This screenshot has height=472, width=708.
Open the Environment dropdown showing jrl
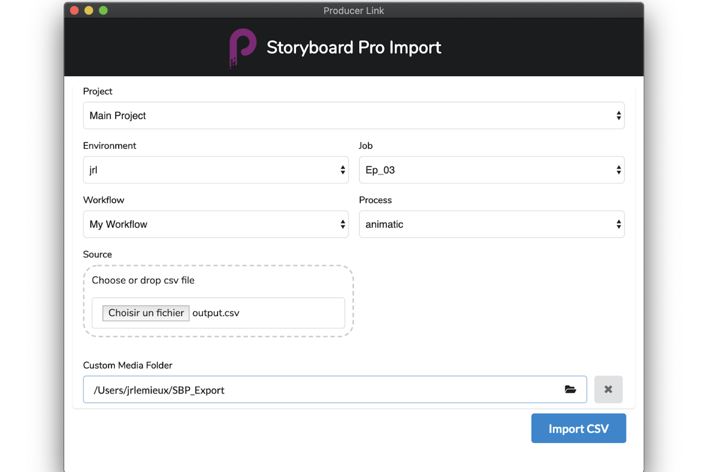pos(216,170)
